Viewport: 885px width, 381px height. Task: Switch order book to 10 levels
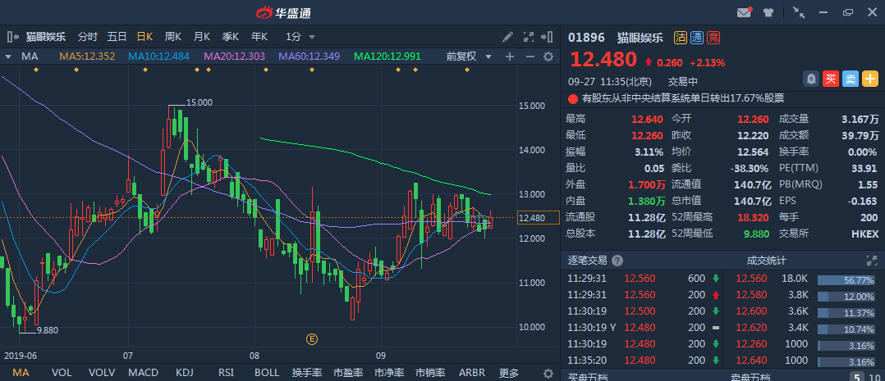(x=874, y=378)
